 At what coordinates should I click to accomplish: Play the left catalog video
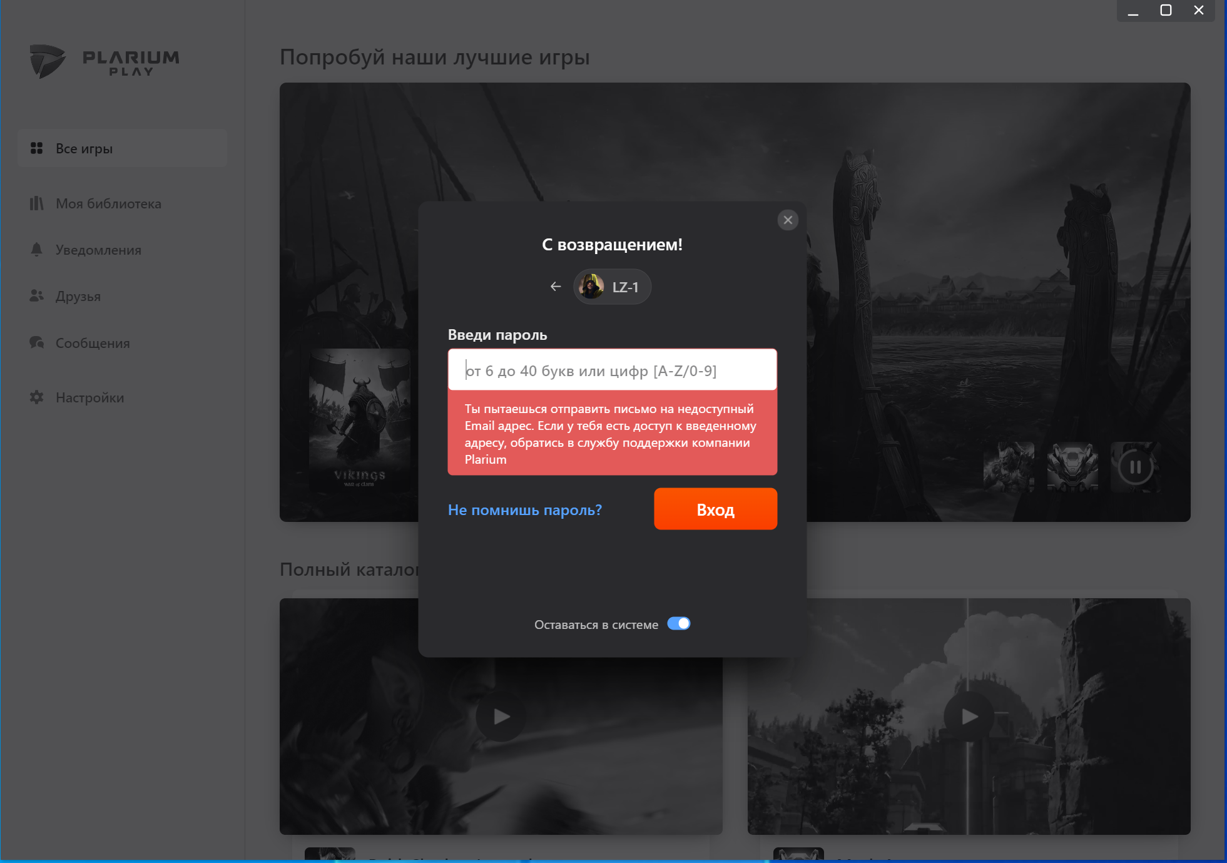tap(501, 717)
